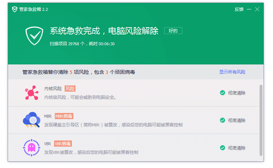This screenshot has height=168, width=273.
Task: Click the 好的 confirm button
Action: 173,30
